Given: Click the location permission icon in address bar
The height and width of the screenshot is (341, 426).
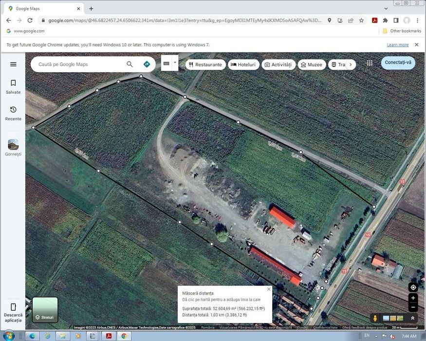Looking at the screenshot, I should [x=329, y=20].
